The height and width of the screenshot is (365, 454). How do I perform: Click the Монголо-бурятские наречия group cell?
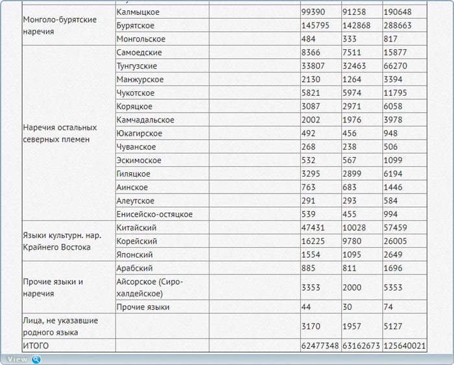(69, 25)
